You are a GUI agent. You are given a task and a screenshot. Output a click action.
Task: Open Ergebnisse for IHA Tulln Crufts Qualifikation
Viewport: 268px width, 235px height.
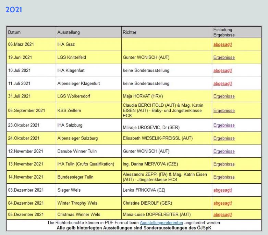coord(224,164)
